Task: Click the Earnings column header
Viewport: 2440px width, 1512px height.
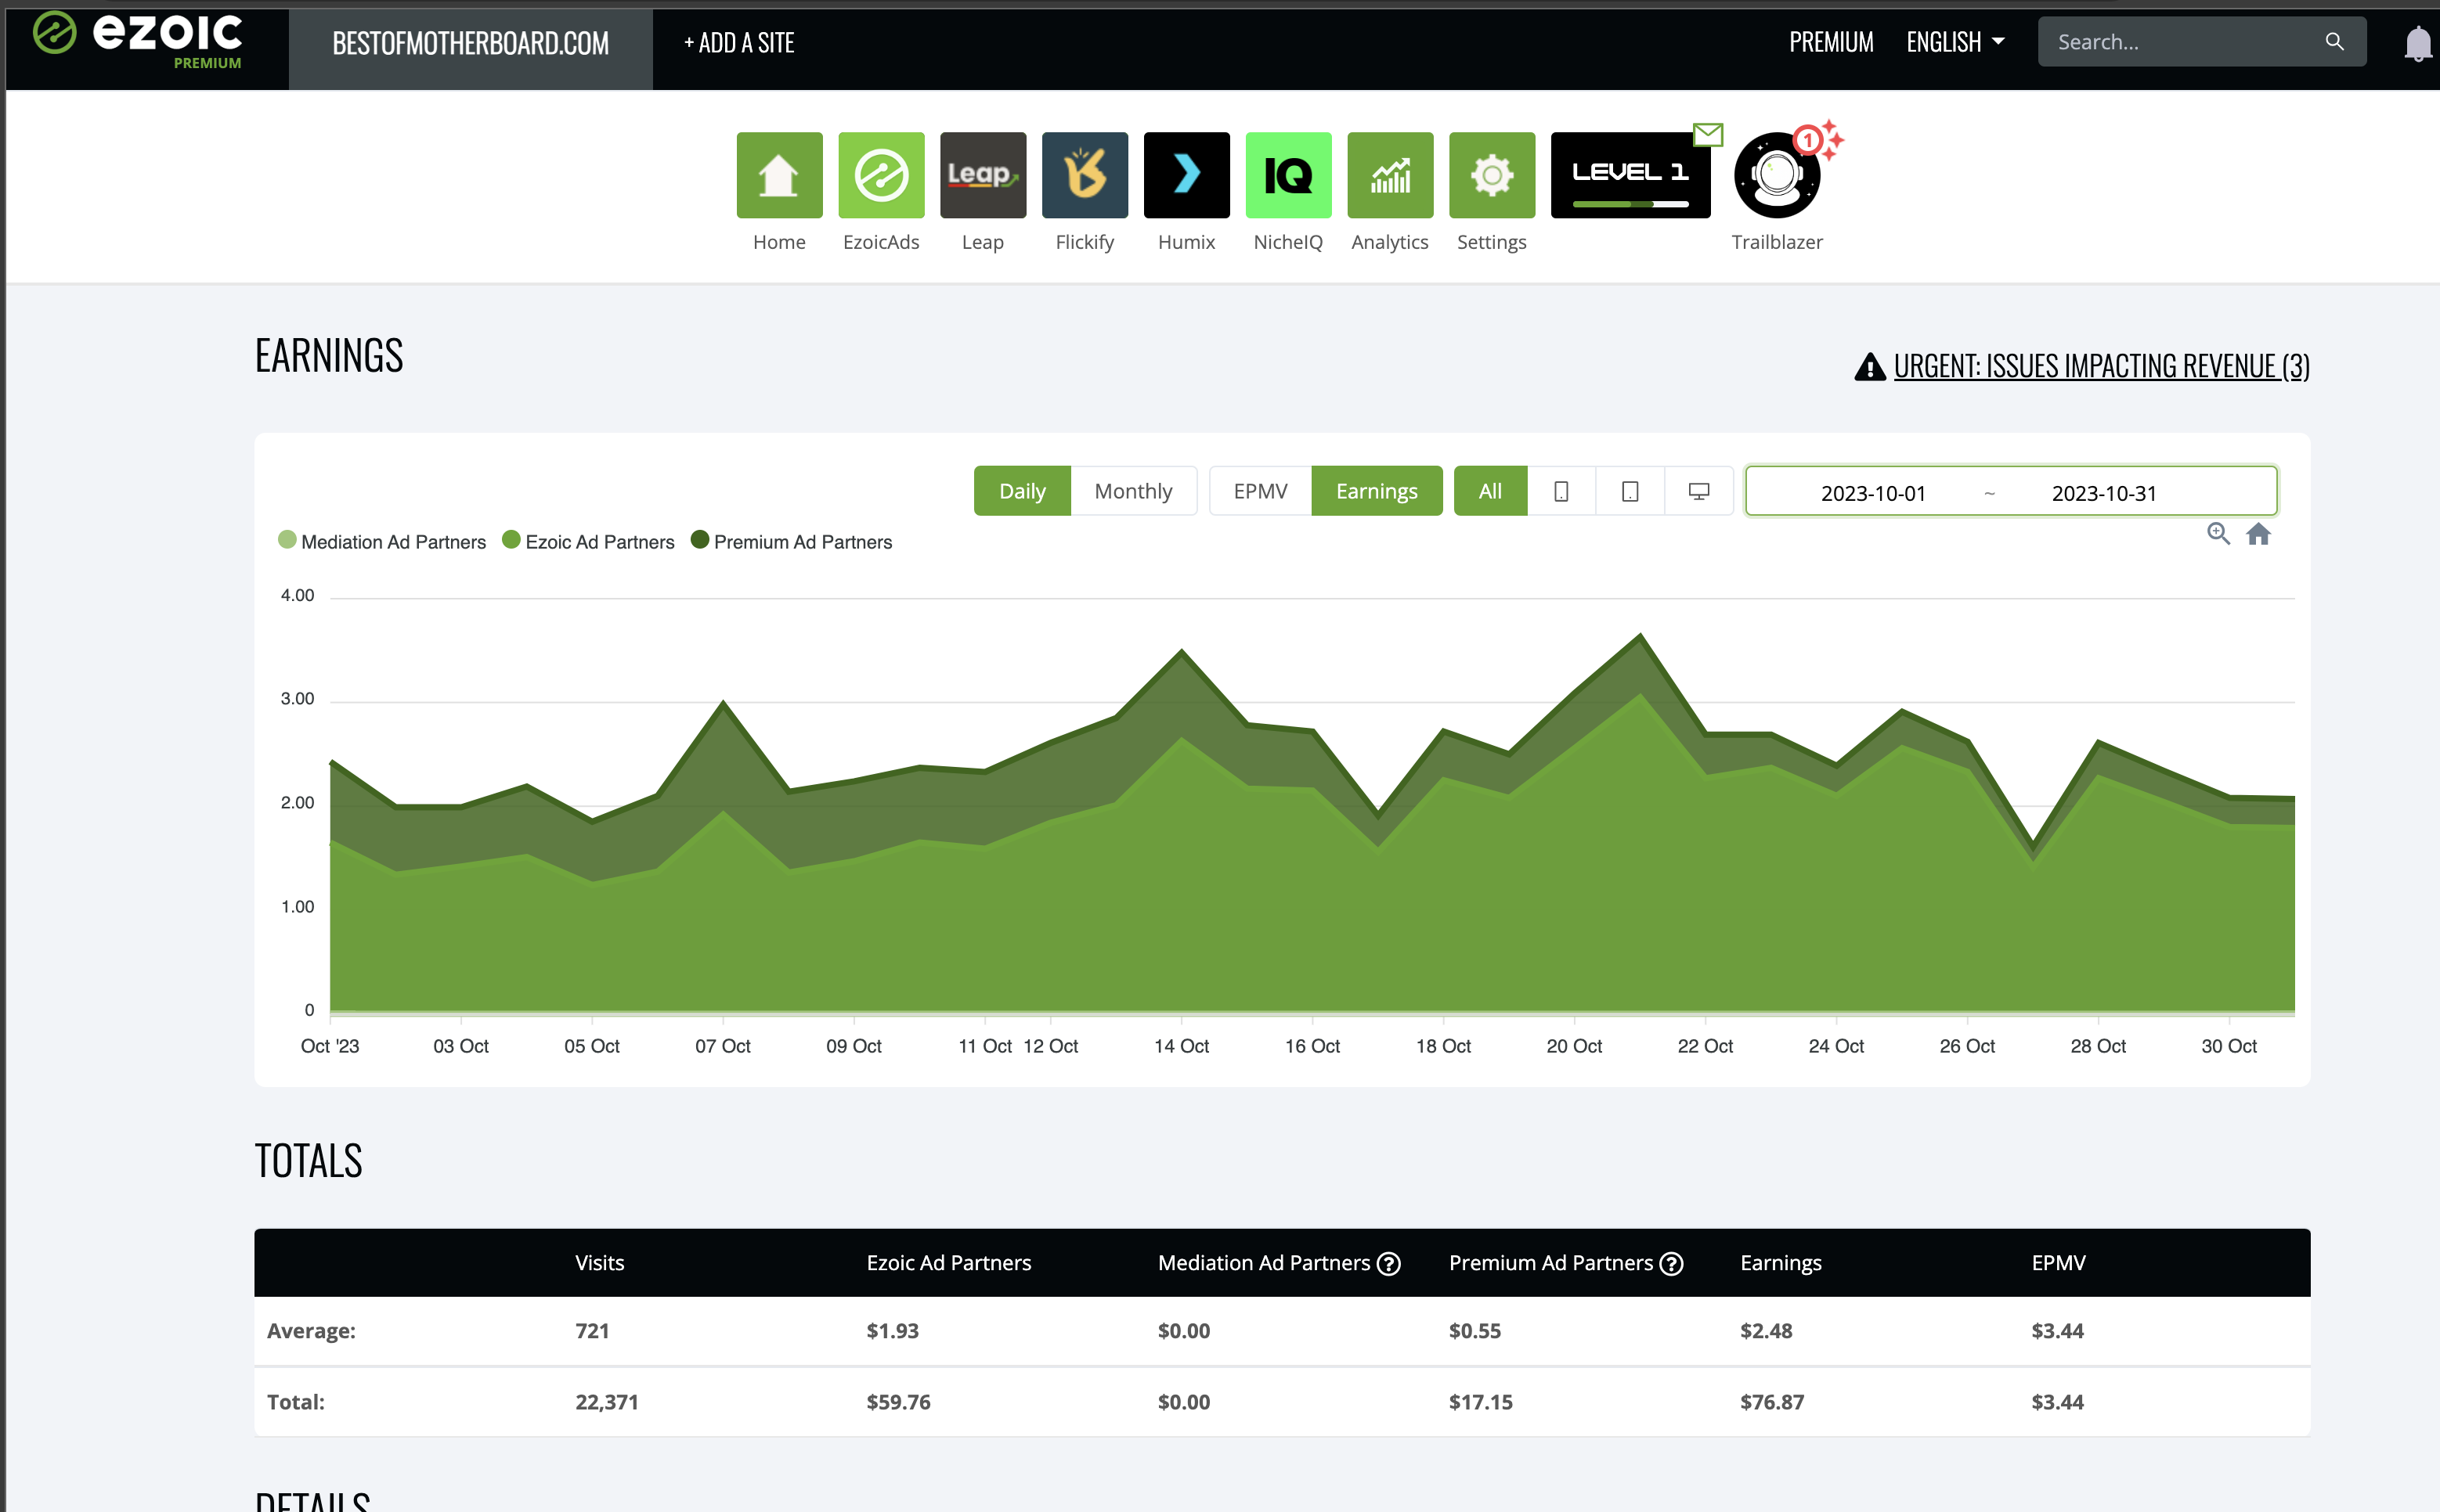Action: coord(1781,1263)
